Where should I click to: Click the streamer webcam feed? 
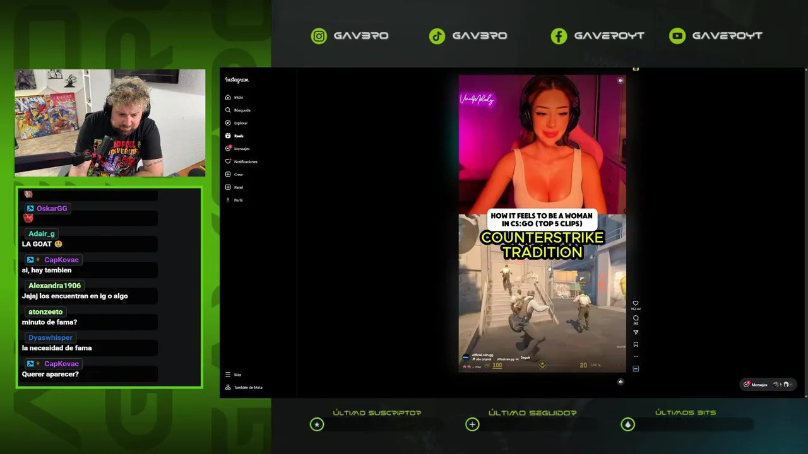click(110, 123)
